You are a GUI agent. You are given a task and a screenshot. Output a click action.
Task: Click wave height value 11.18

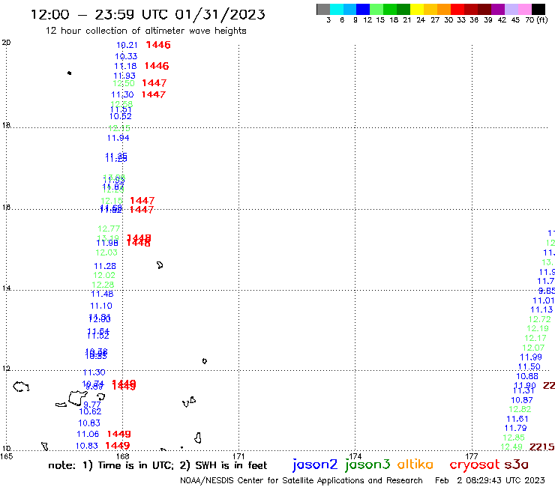click(x=125, y=66)
